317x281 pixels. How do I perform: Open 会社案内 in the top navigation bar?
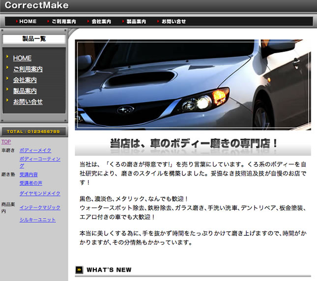pos(101,22)
